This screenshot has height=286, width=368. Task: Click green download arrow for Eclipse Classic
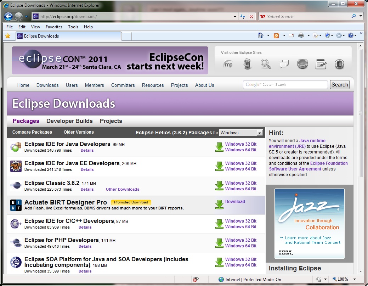220,186
